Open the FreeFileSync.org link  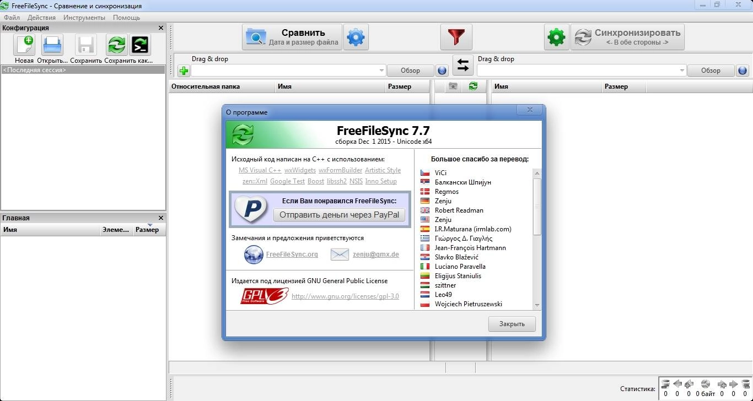[292, 254]
